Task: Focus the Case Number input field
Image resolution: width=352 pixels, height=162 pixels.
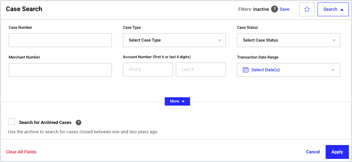Action: tap(60, 40)
